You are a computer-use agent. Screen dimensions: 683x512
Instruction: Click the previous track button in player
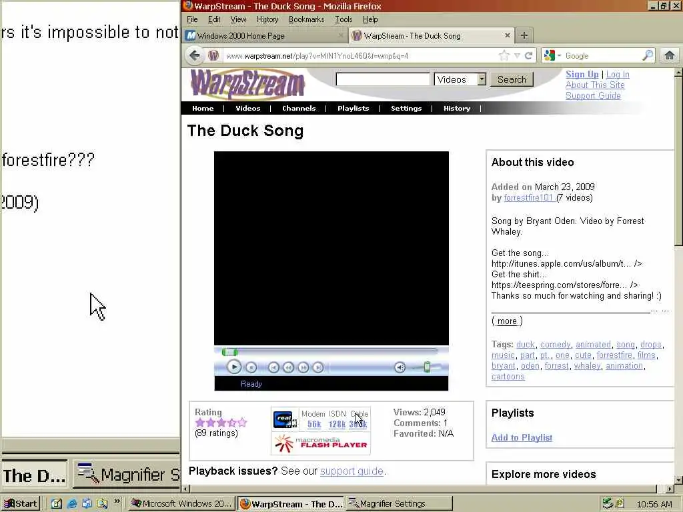(273, 368)
